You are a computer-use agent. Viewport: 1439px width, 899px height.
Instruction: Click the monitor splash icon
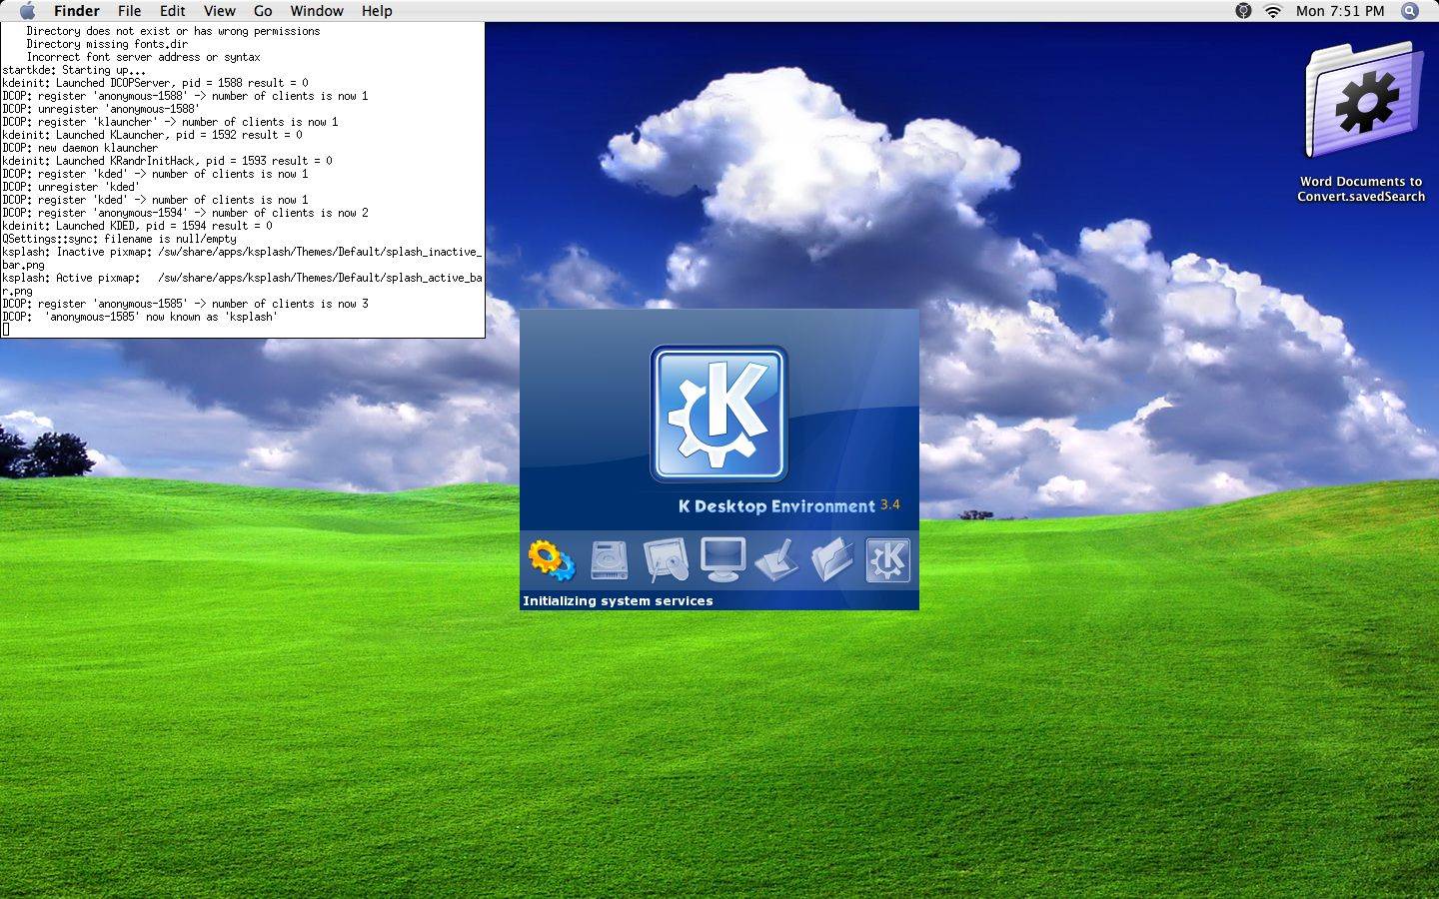pos(722,559)
